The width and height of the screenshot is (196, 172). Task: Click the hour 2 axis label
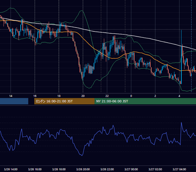click(155, 96)
